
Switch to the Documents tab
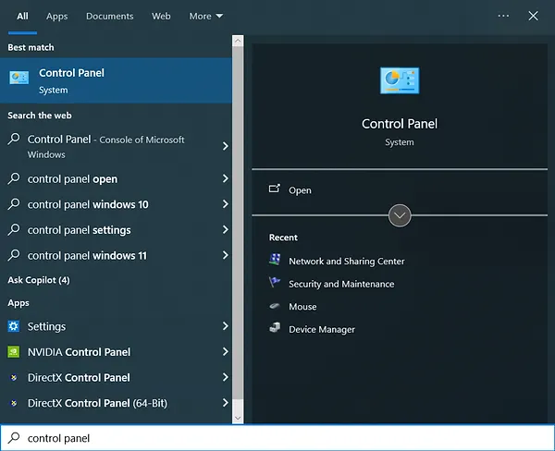click(x=110, y=17)
